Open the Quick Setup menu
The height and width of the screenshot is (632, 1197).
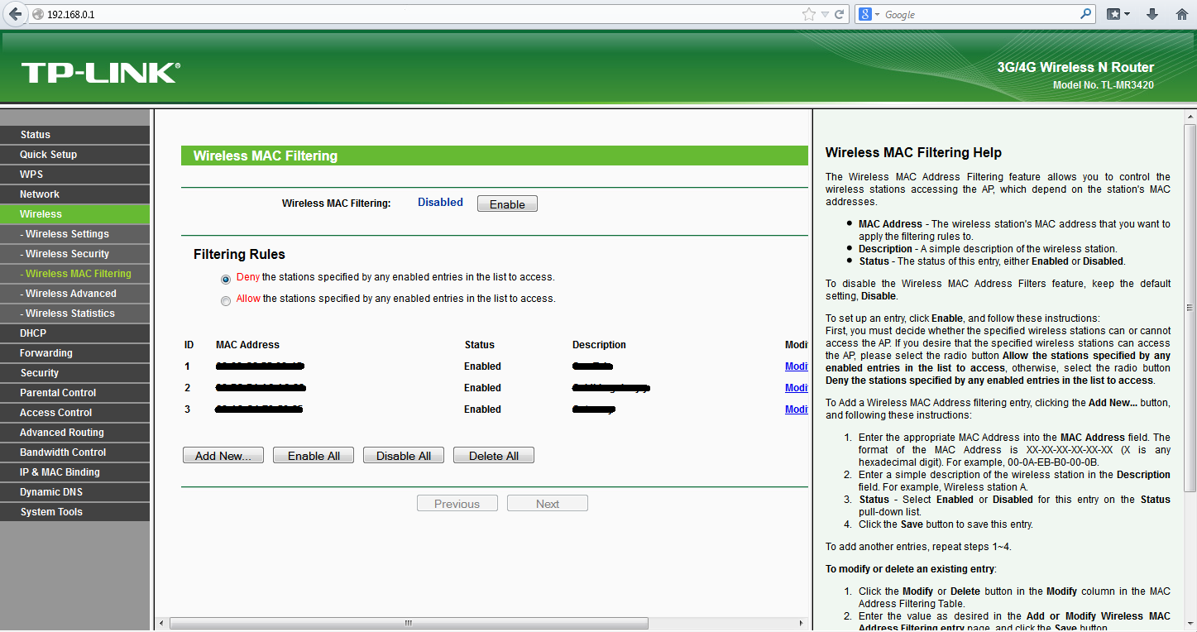point(75,155)
